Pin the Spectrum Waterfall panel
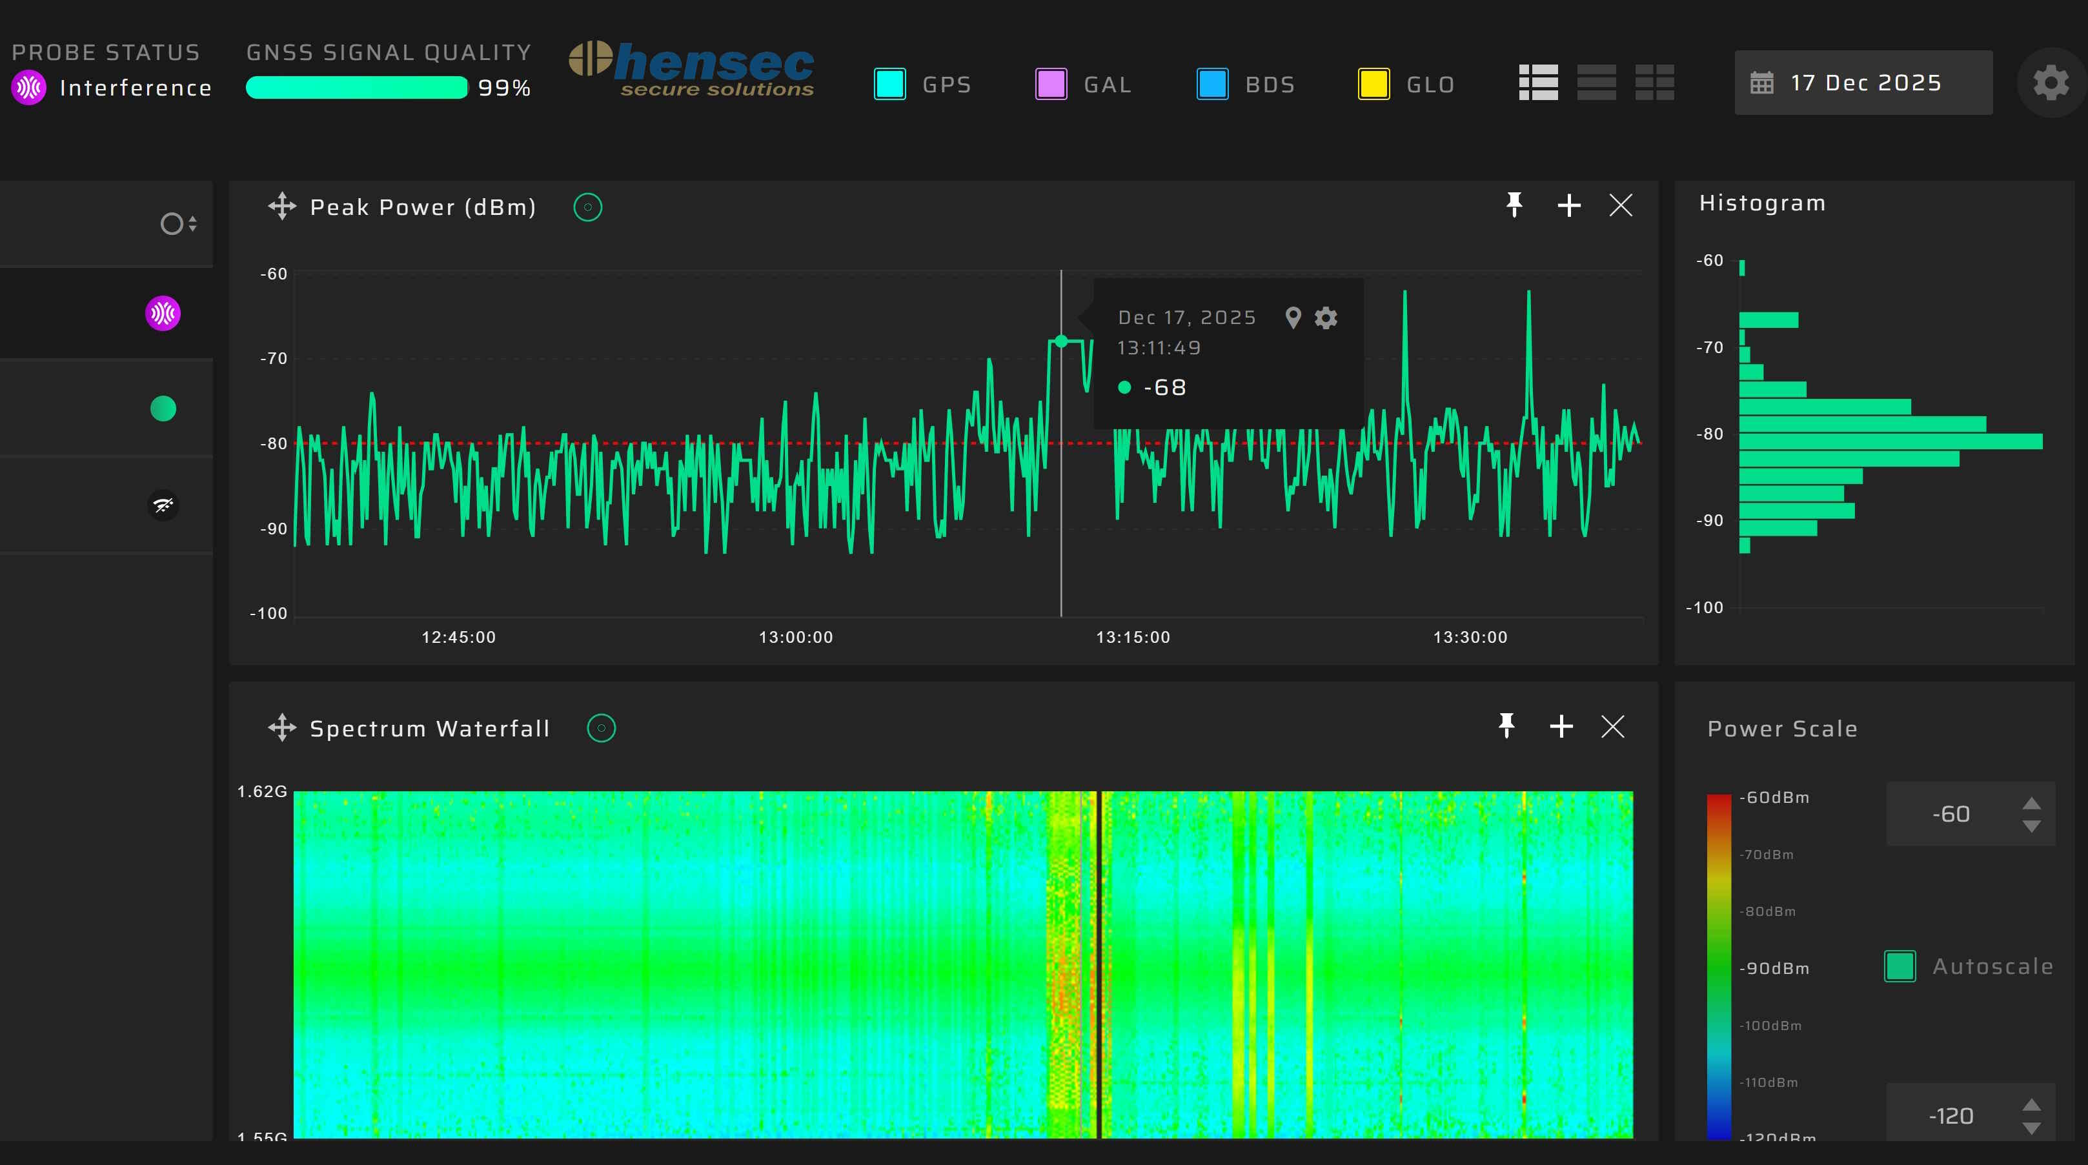Image resolution: width=2088 pixels, height=1165 pixels. (x=1506, y=725)
